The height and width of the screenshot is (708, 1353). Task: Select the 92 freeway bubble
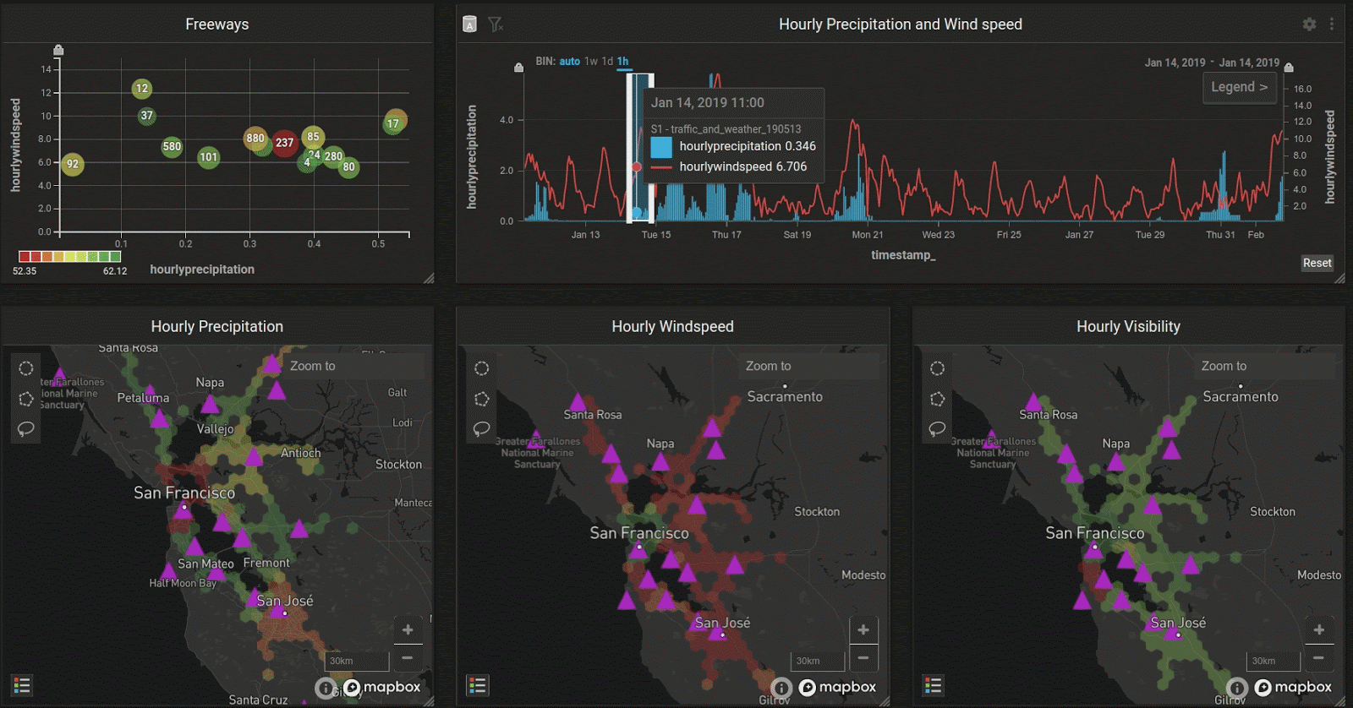coord(73,165)
